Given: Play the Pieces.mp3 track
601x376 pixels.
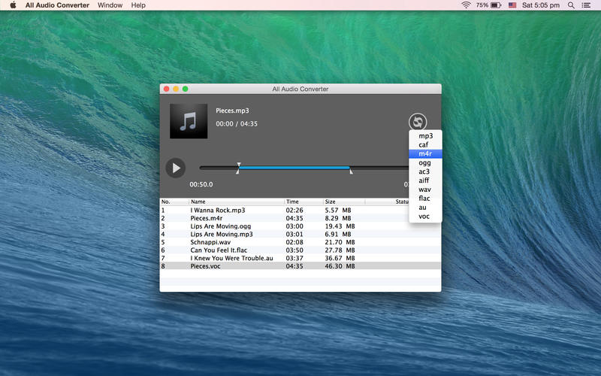Looking at the screenshot, I should point(176,168).
